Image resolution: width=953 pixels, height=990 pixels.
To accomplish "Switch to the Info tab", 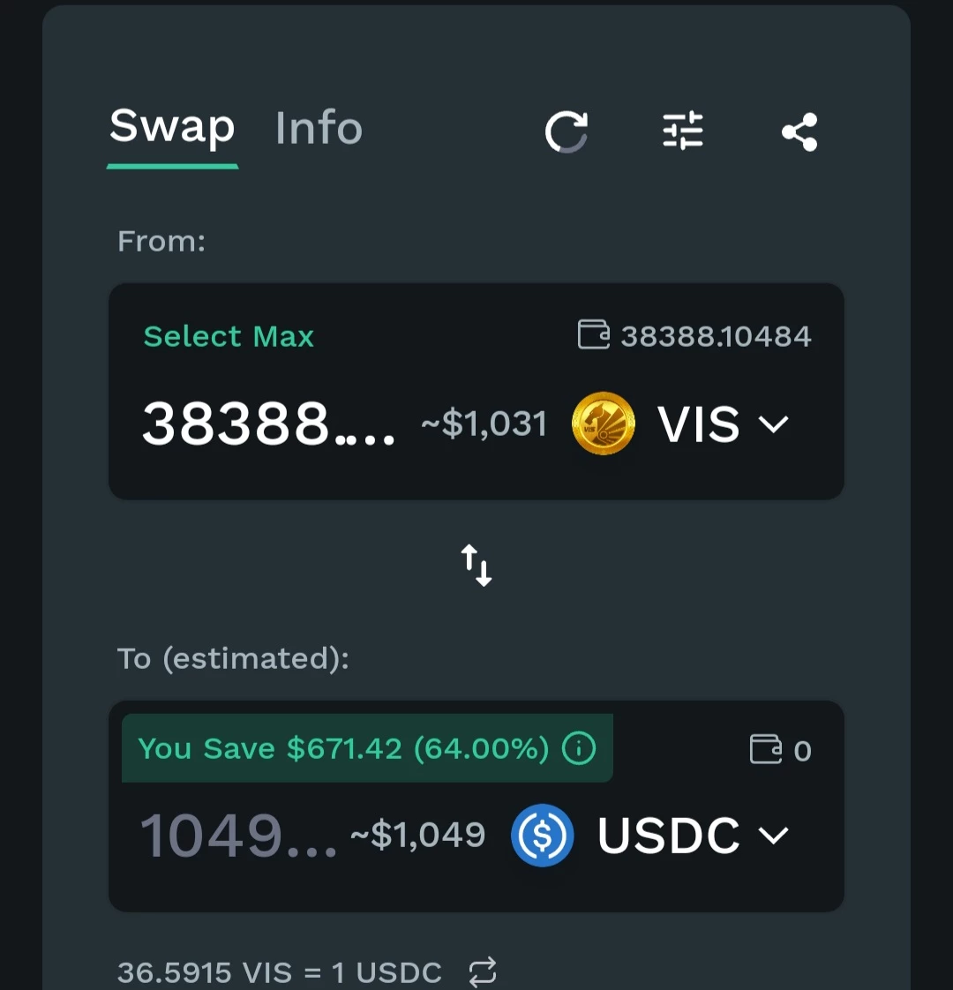I will [x=319, y=128].
